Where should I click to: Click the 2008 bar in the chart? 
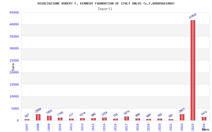[38, 117]
